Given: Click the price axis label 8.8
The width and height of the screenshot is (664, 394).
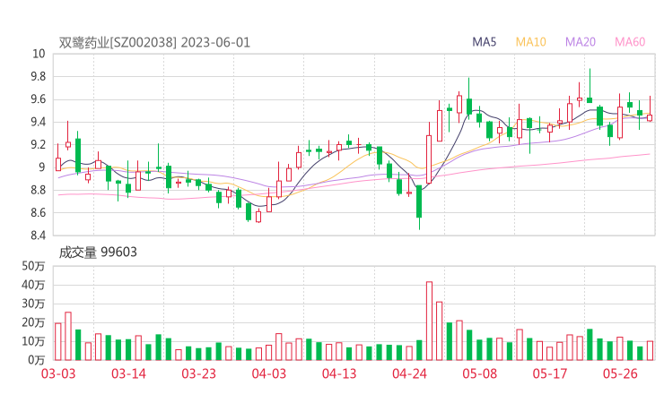Looking at the screenshot, I should coord(38,190).
